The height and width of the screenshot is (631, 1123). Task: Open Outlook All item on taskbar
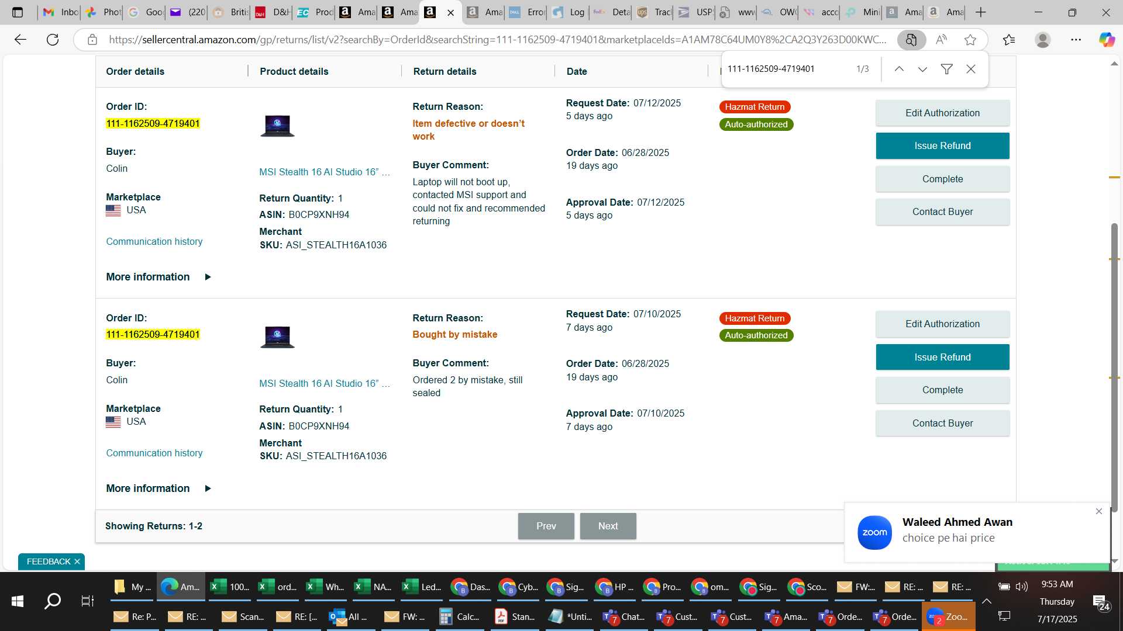349,616
